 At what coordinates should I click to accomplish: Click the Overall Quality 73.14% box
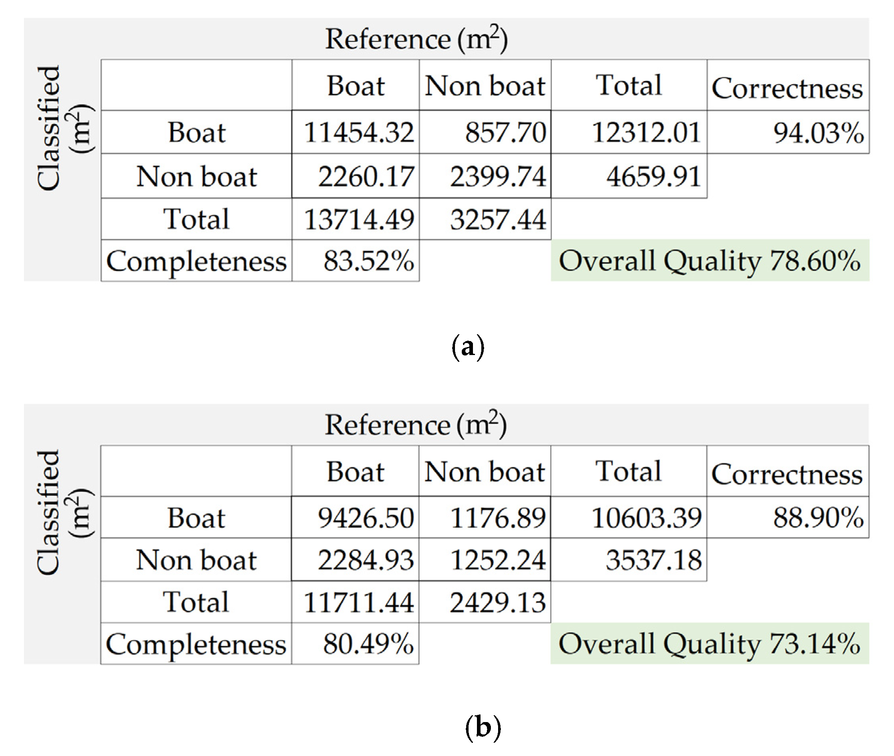coord(709,644)
